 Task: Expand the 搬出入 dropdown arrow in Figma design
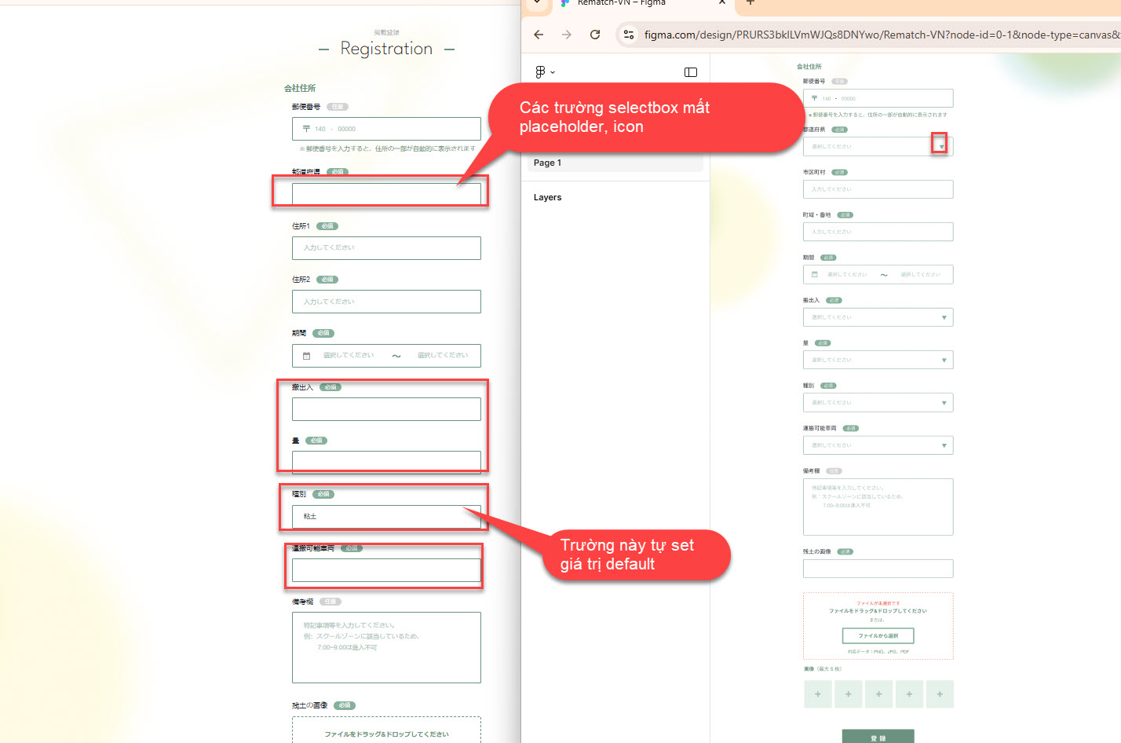click(x=944, y=317)
